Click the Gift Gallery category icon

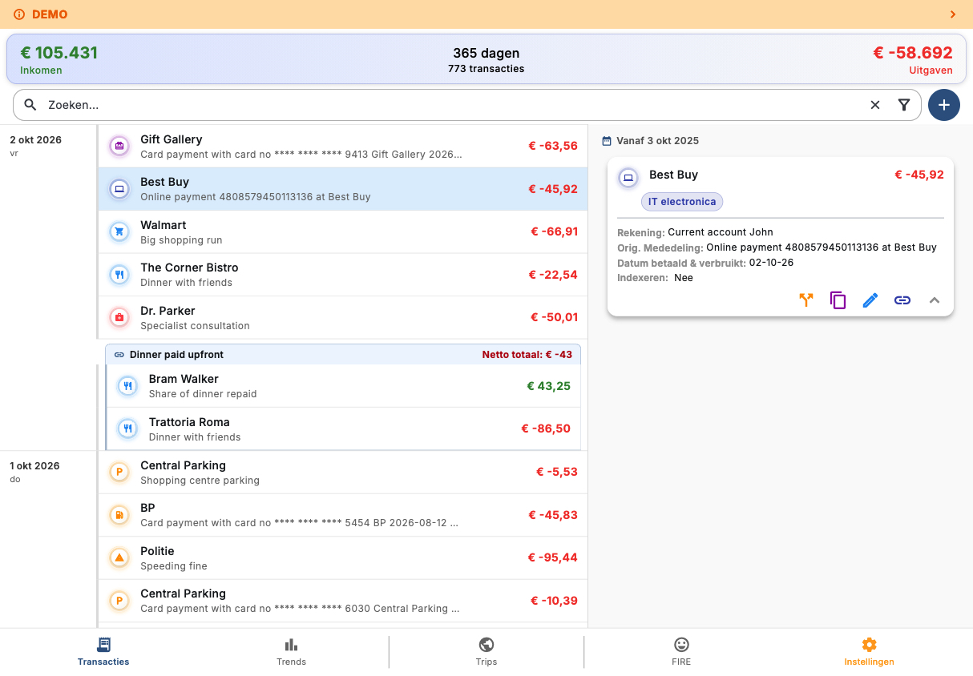click(119, 147)
